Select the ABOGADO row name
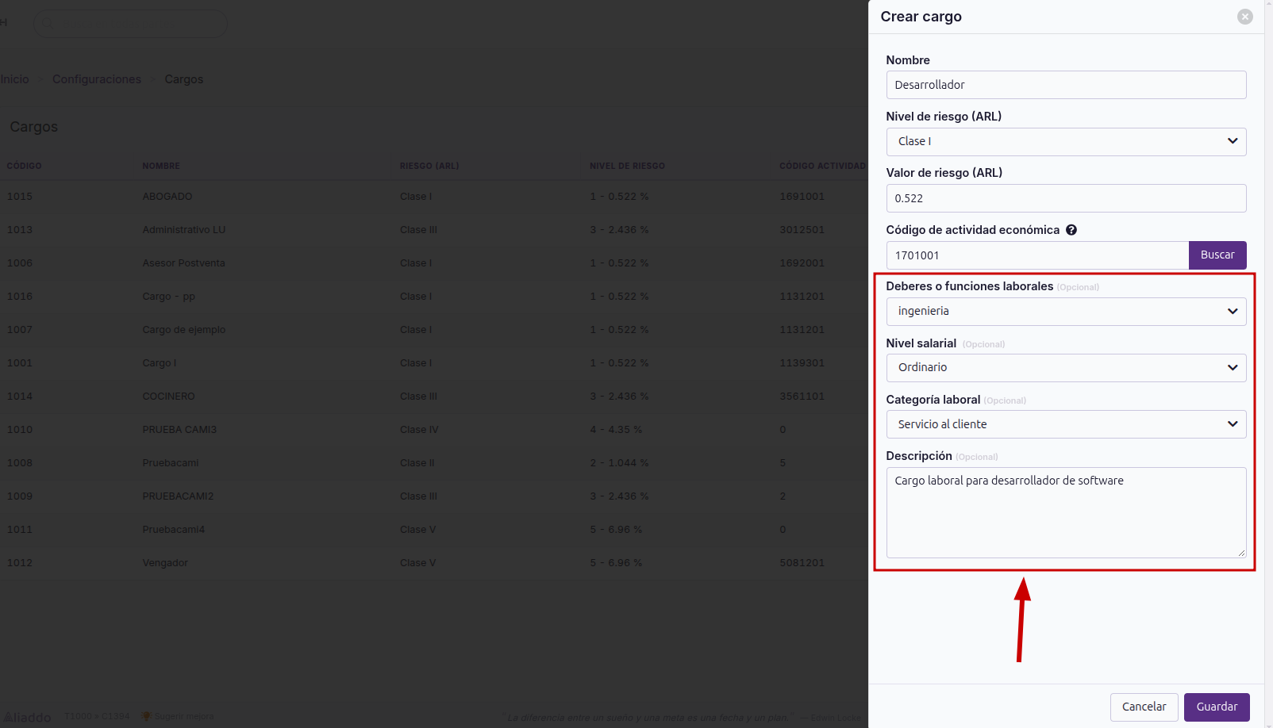Image resolution: width=1273 pixels, height=728 pixels. coord(167,197)
